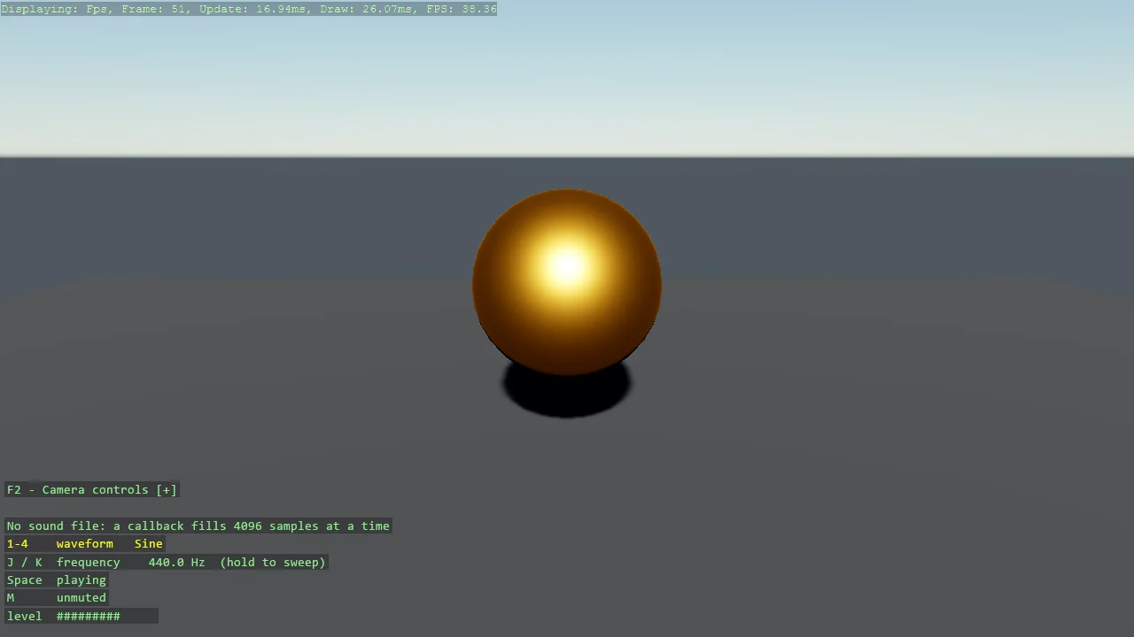Image resolution: width=1134 pixels, height=637 pixels.
Task: Click the 'M unmuted' status row
Action: click(x=57, y=598)
